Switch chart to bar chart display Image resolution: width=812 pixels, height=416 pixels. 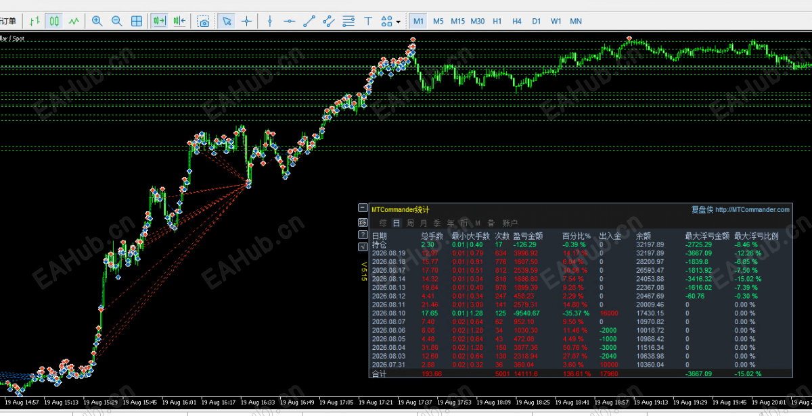tap(35, 21)
